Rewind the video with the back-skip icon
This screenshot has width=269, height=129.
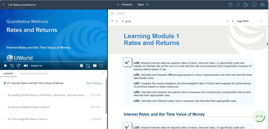(12, 66)
